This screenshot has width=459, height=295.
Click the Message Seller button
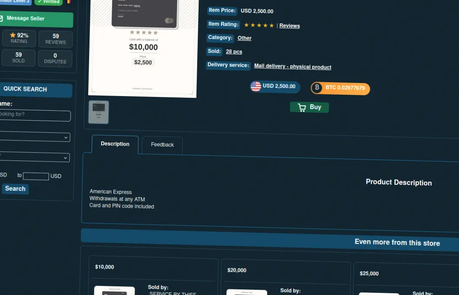[36, 19]
